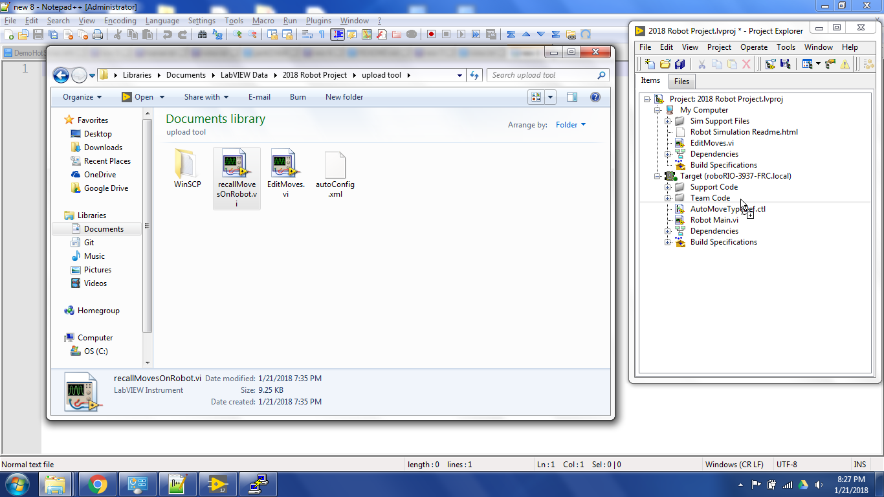The image size is (884, 497).
Task: Open Operate menu in Project Explorer
Action: (x=754, y=47)
